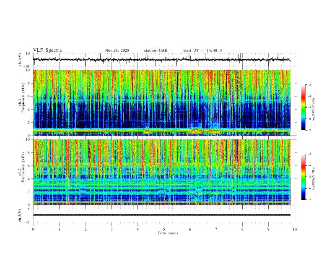Click the "ch.3(V)" axis label
This screenshot has width=332, height=257.
click(x=20, y=215)
